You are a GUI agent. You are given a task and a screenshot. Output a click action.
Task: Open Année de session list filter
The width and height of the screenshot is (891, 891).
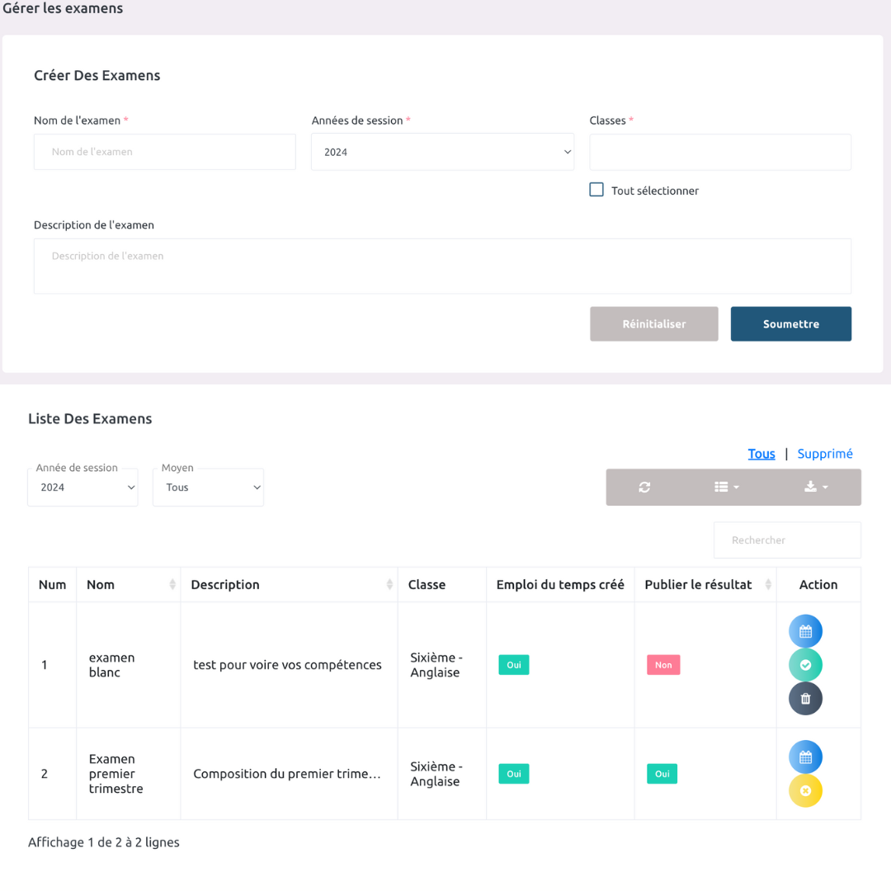pyautogui.click(x=83, y=488)
